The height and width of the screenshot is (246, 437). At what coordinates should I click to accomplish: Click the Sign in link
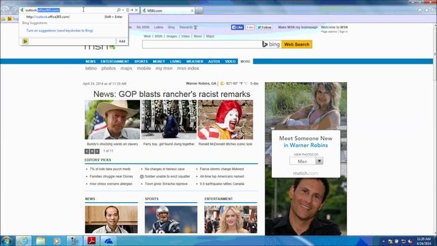pos(343,32)
